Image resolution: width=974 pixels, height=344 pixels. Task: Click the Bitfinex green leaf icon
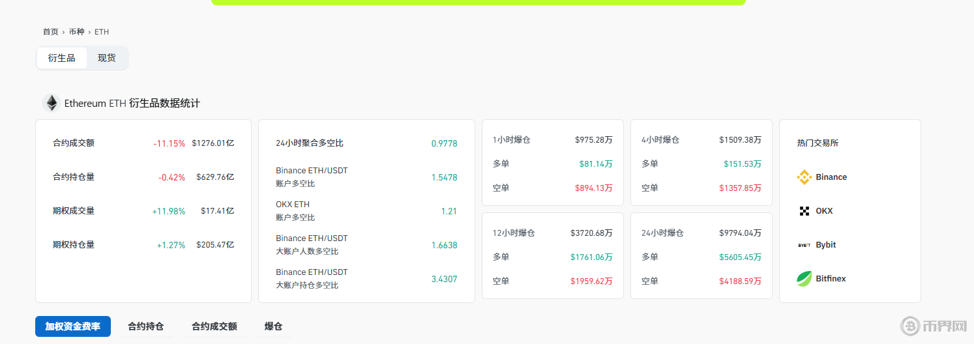pos(804,279)
